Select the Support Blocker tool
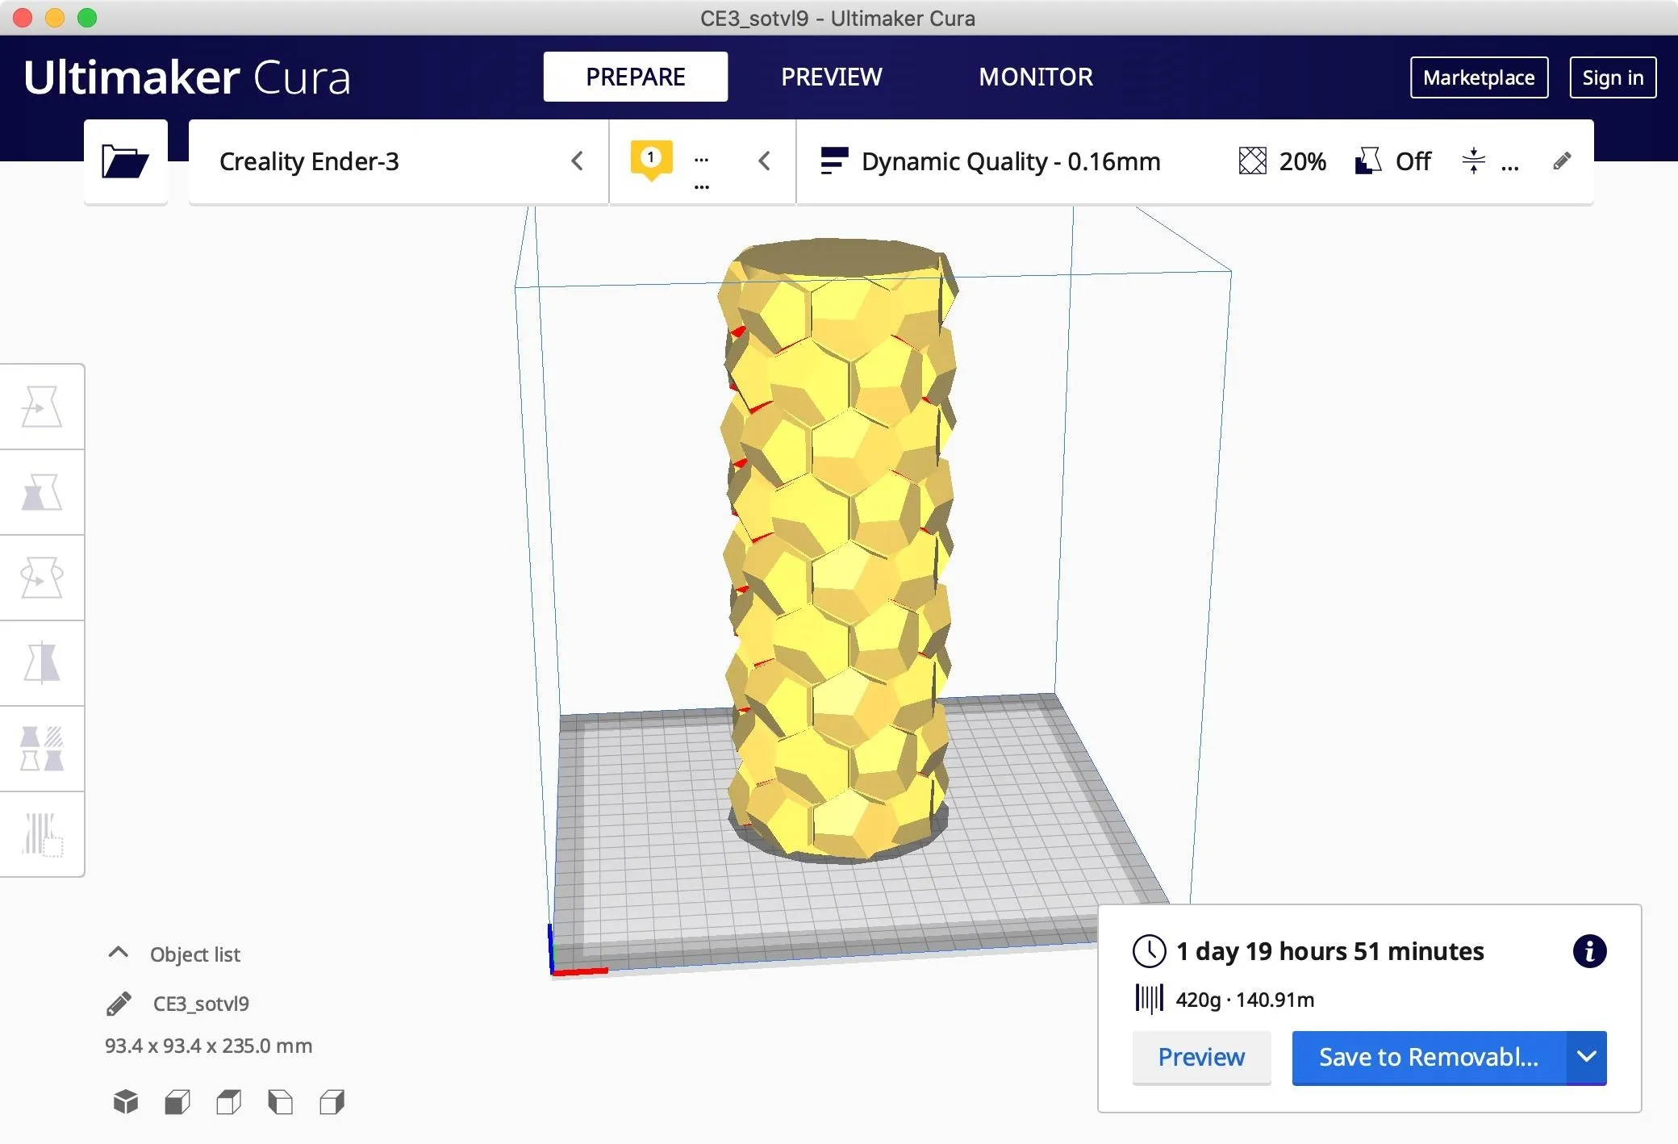Image resolution: width=1678 pixels, height=1144 pixels. pos(42,834)
